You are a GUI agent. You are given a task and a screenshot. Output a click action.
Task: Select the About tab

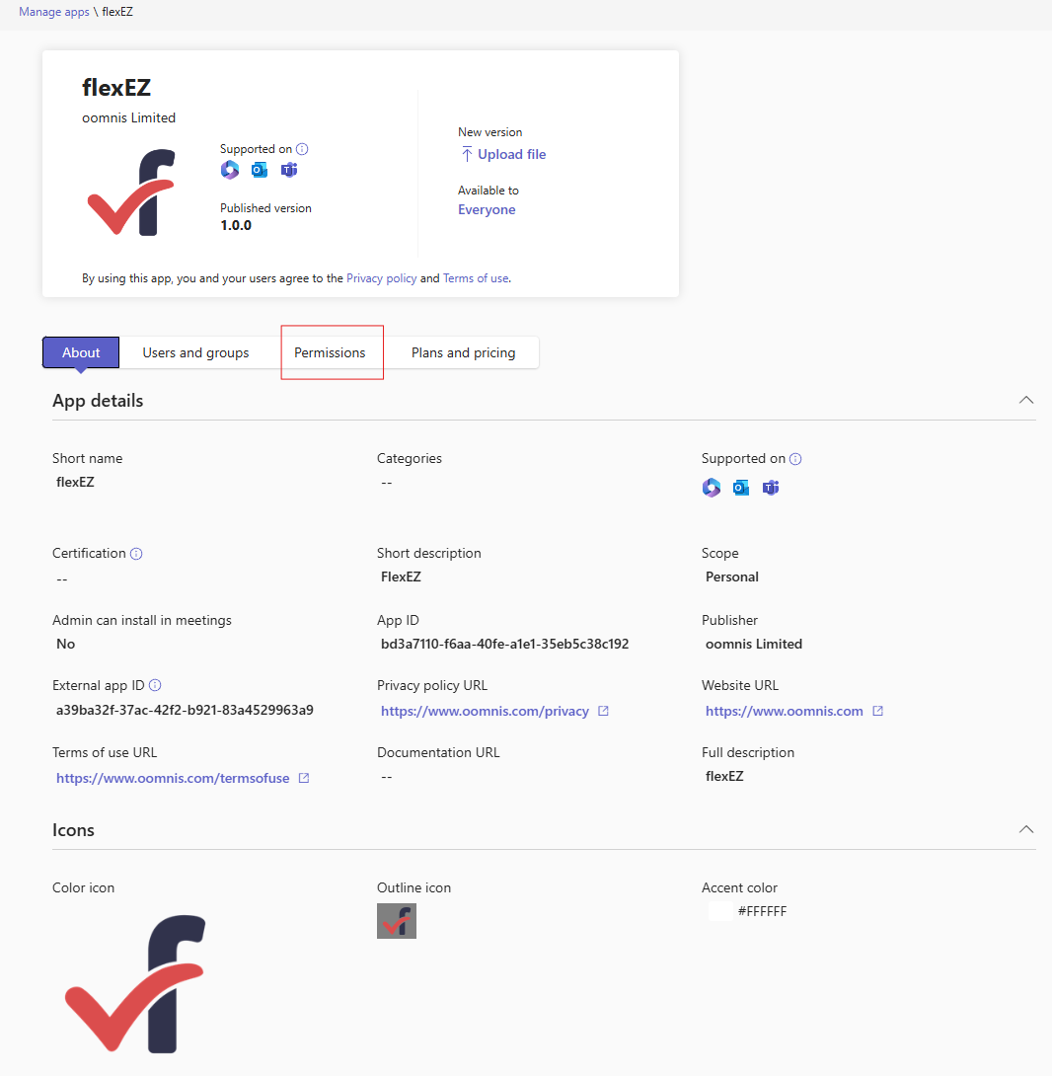click(x=81, y=352)
